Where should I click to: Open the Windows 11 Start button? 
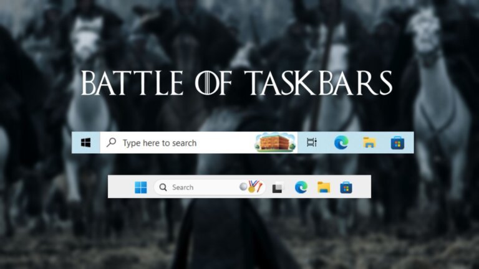(x=141, y=187)
